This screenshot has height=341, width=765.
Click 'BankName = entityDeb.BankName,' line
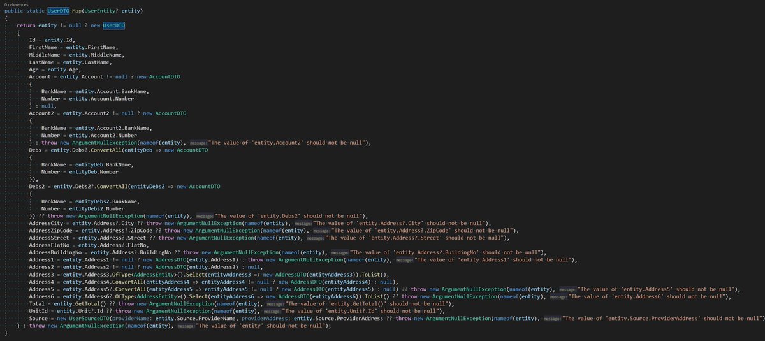(x=87, y=166)
